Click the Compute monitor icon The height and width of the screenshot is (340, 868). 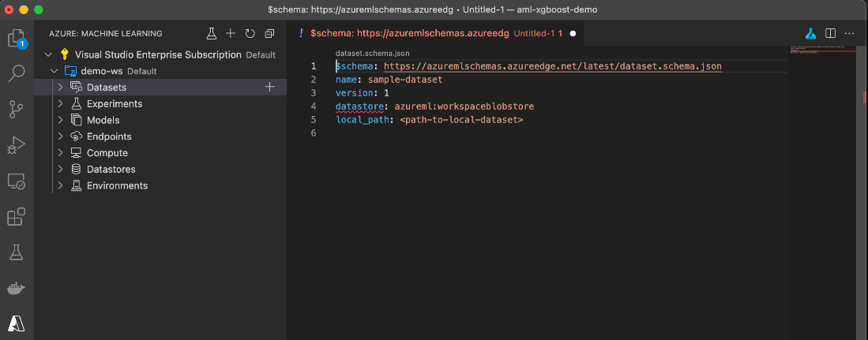[x=77, y=152]
